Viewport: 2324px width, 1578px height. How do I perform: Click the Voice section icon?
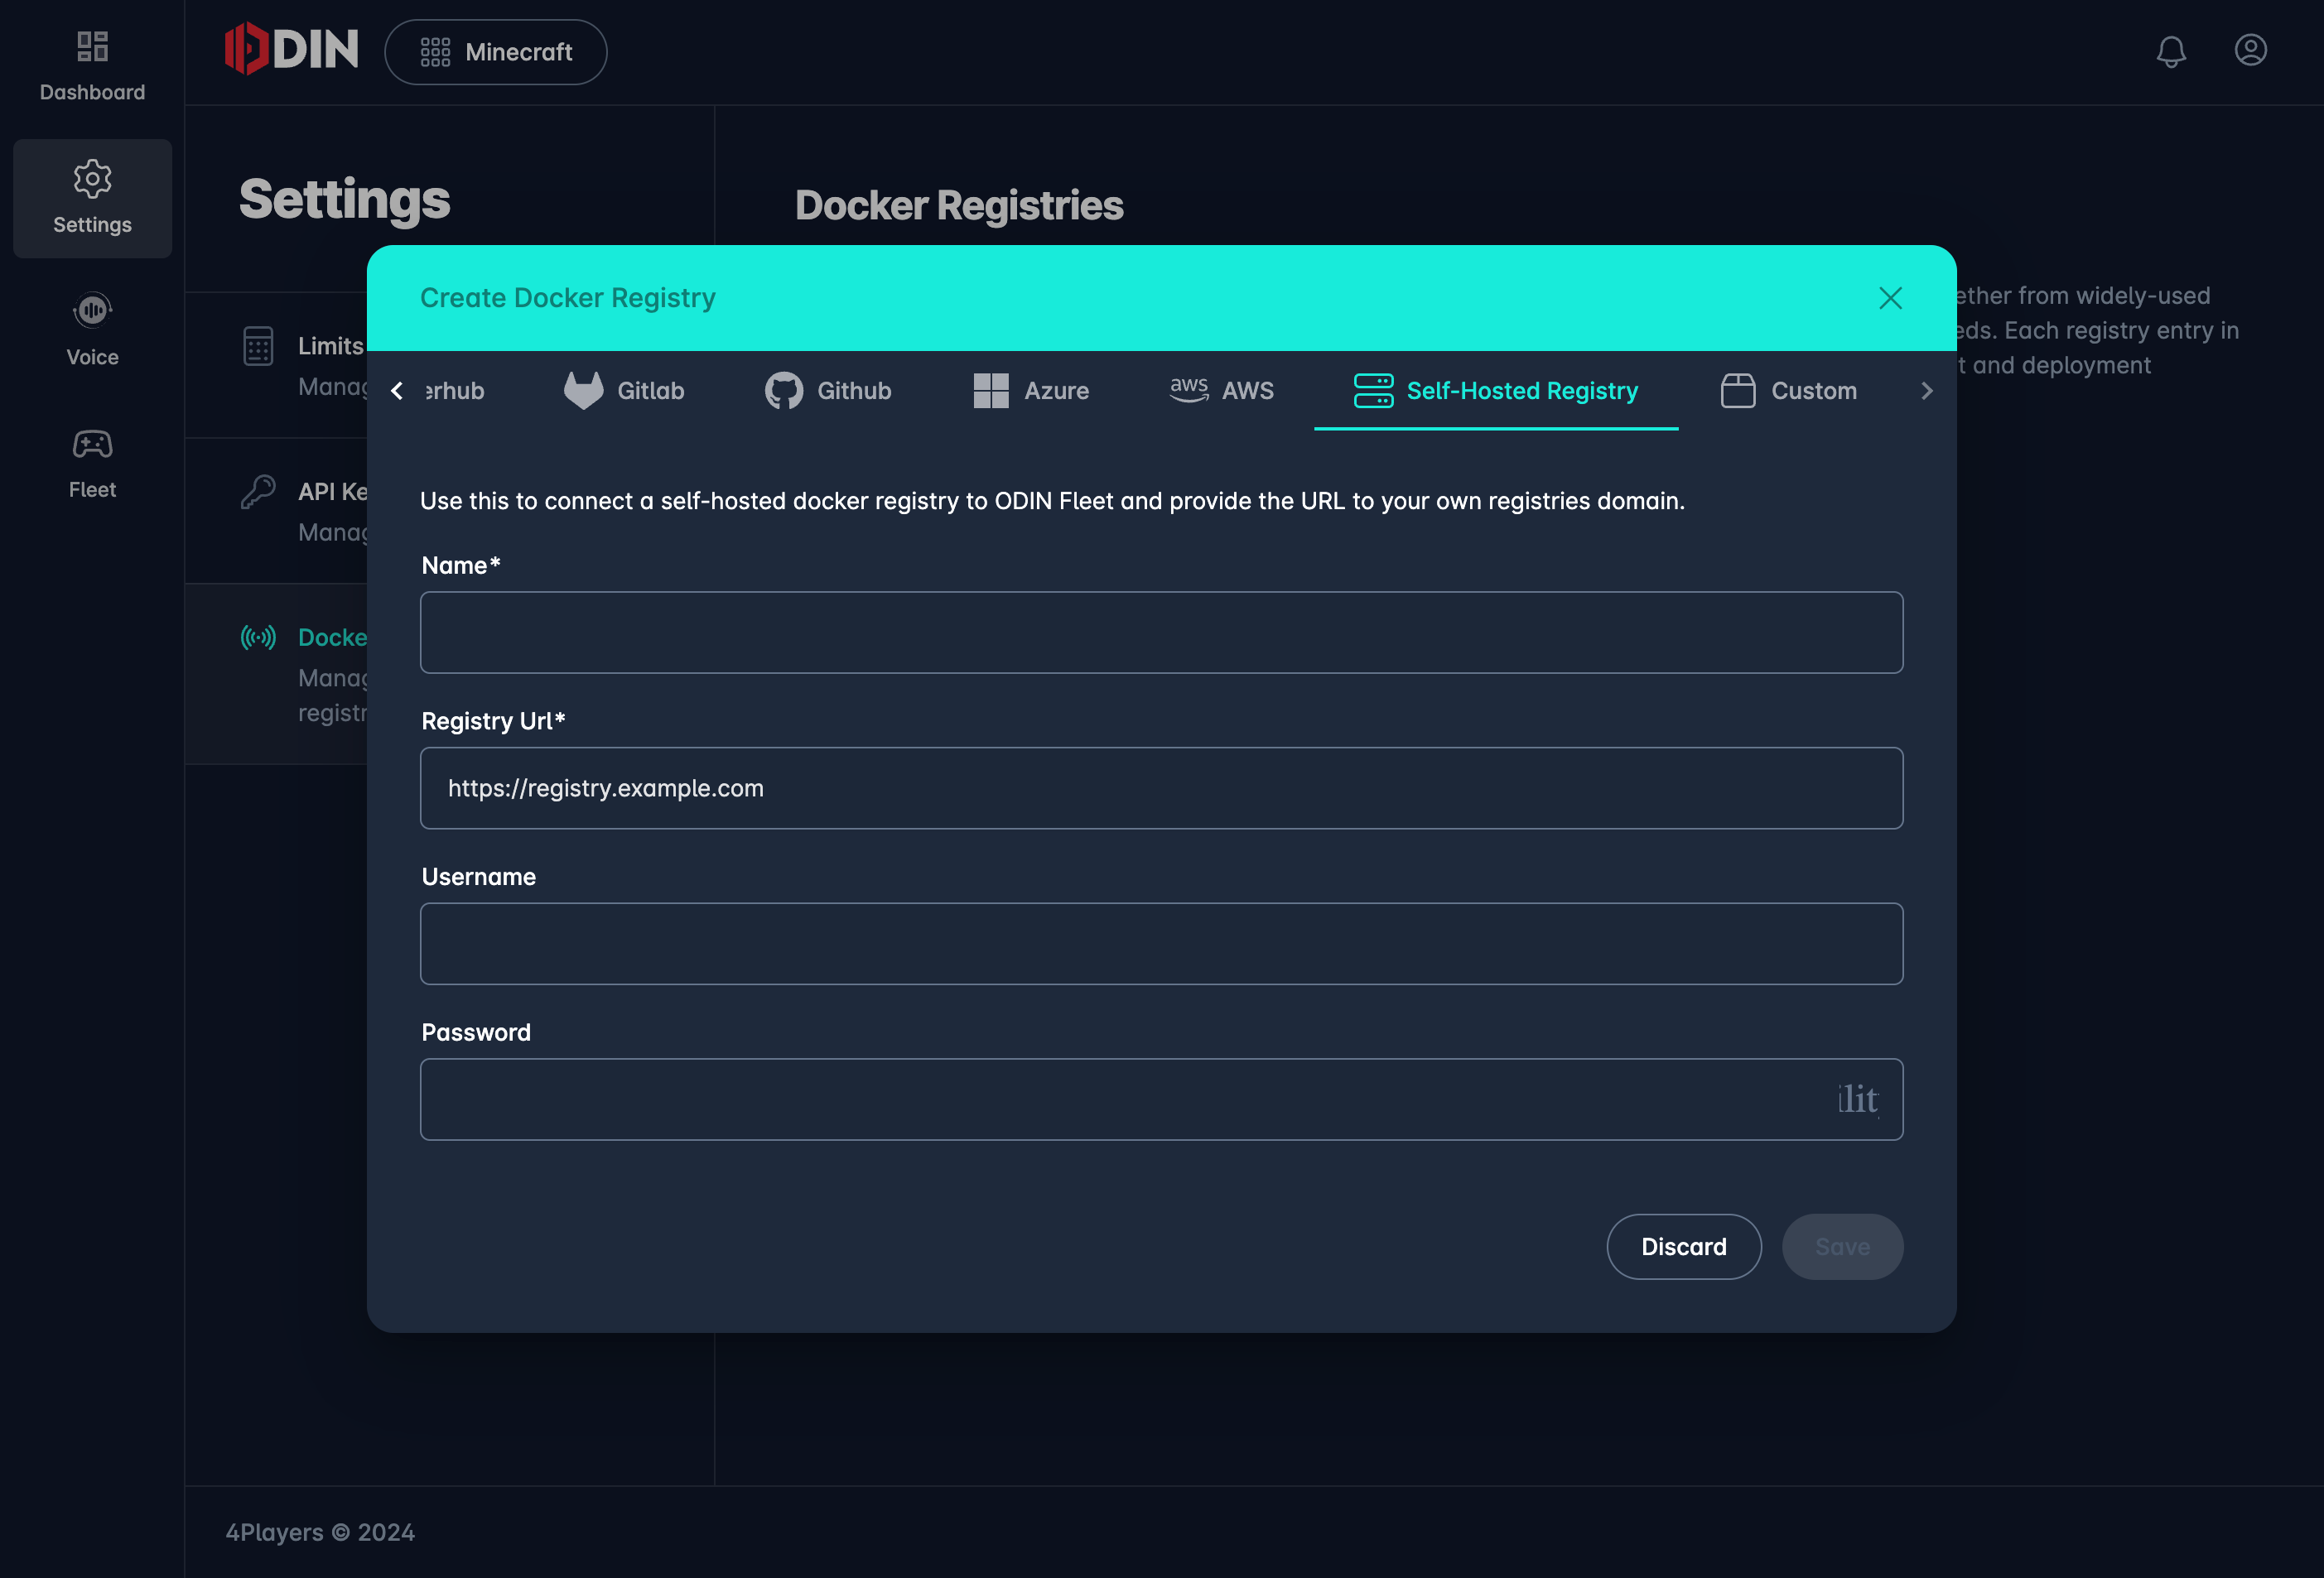92,310
